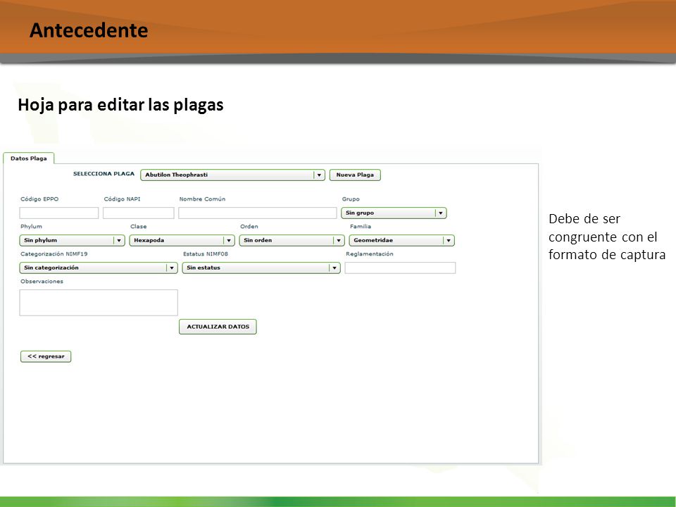Open the Estatus NIMF08 dropdown

[261, 268]
